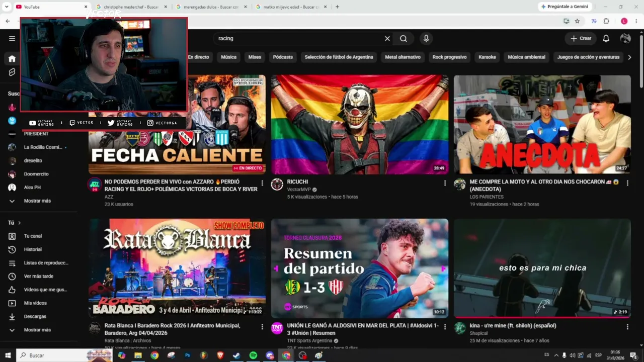This screenshot has height=362, width=644.
Task: Select the Música filter chip
Action: (x=228, y=57)
